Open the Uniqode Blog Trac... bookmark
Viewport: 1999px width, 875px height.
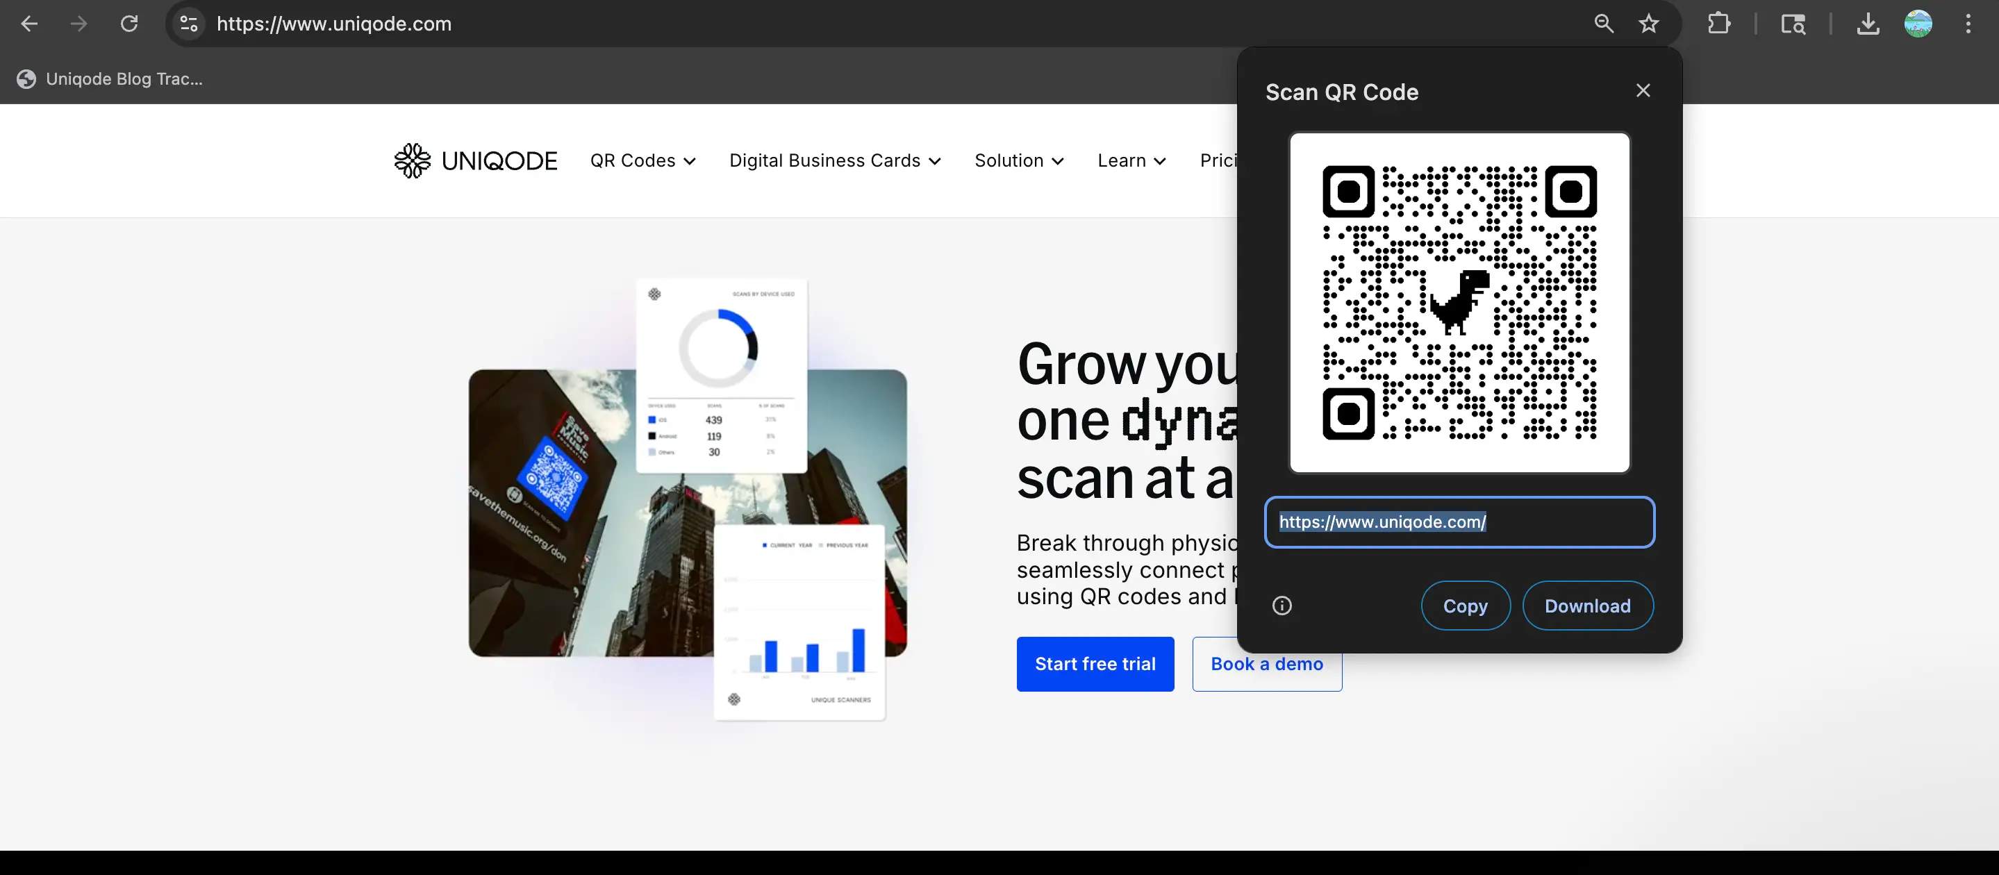[x=110, y=79]
